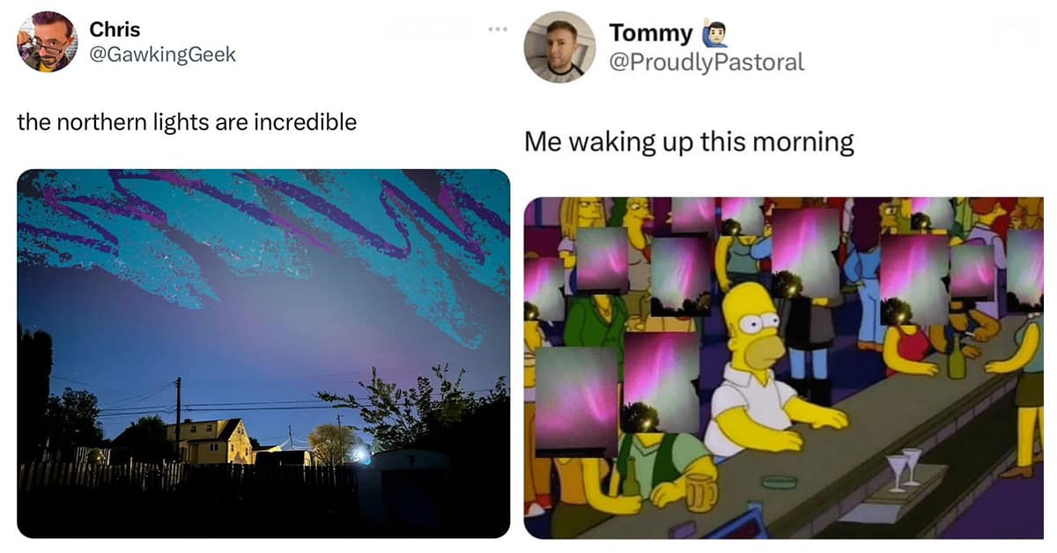The height and width of the screenshot is (553, 1057).
Task: Open Chris's profile avatar
Action: pos(48,41)
